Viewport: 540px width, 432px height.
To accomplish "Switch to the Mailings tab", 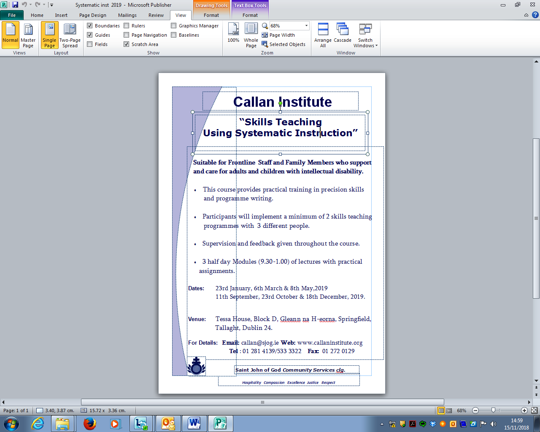I will [x=127, y=15].
